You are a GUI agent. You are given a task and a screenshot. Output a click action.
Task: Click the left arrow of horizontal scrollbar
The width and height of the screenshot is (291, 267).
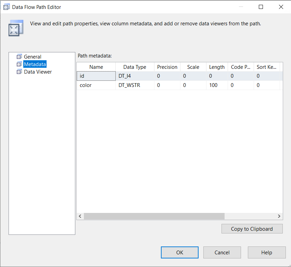80,216
